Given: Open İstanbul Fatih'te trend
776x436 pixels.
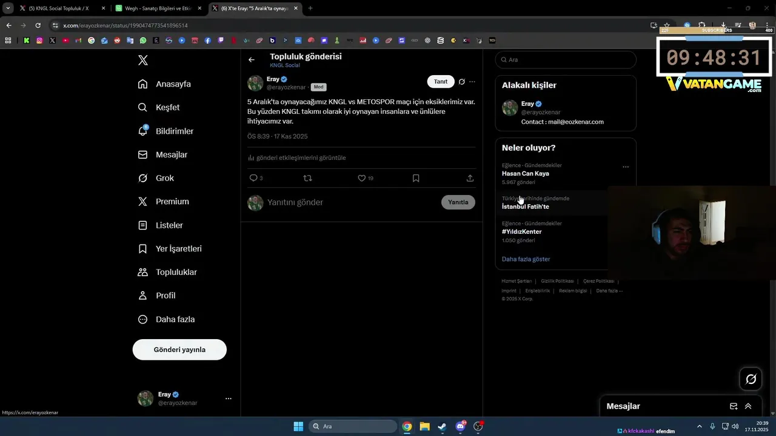Looking at the screenshot, I should [x=526, y=206].
